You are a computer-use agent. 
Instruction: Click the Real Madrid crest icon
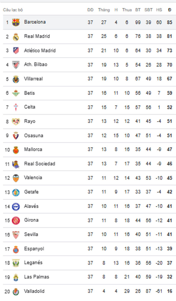(16, 37)
